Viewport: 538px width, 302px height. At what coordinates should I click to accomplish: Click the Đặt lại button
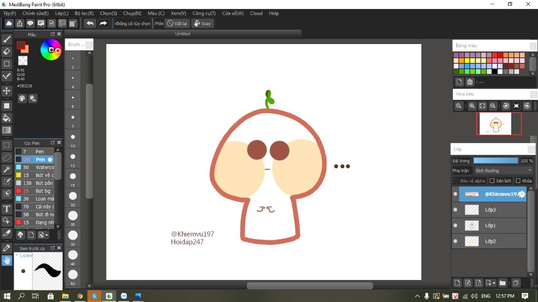(177, 24)
